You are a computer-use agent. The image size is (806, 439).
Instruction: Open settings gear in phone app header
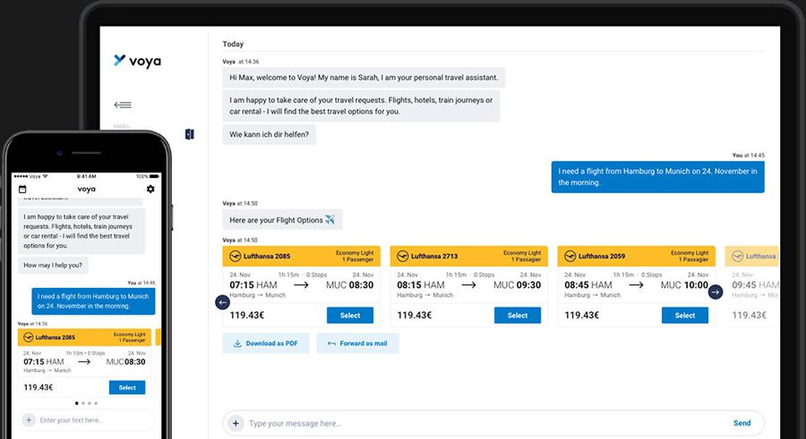(x=150, y=189)
